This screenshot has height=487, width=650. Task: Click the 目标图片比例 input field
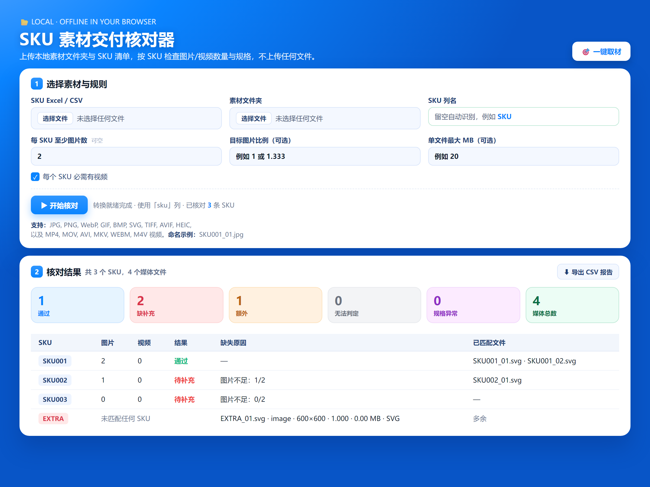tap(324, 156)
